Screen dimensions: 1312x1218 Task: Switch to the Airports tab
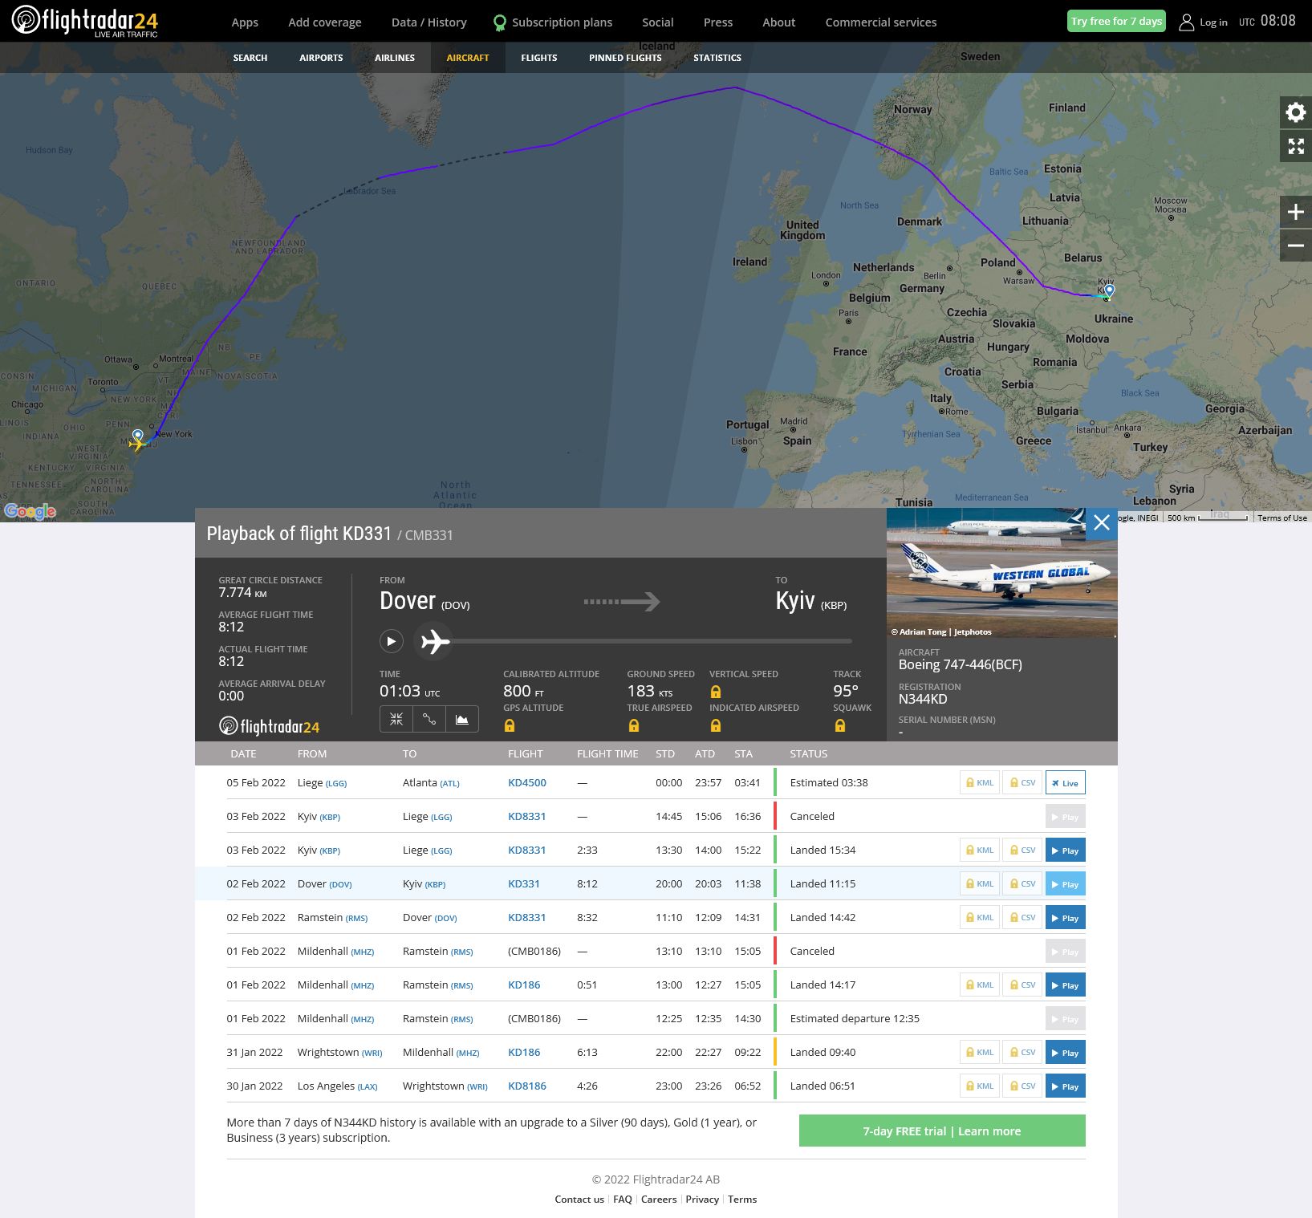(x=321, y=58)
